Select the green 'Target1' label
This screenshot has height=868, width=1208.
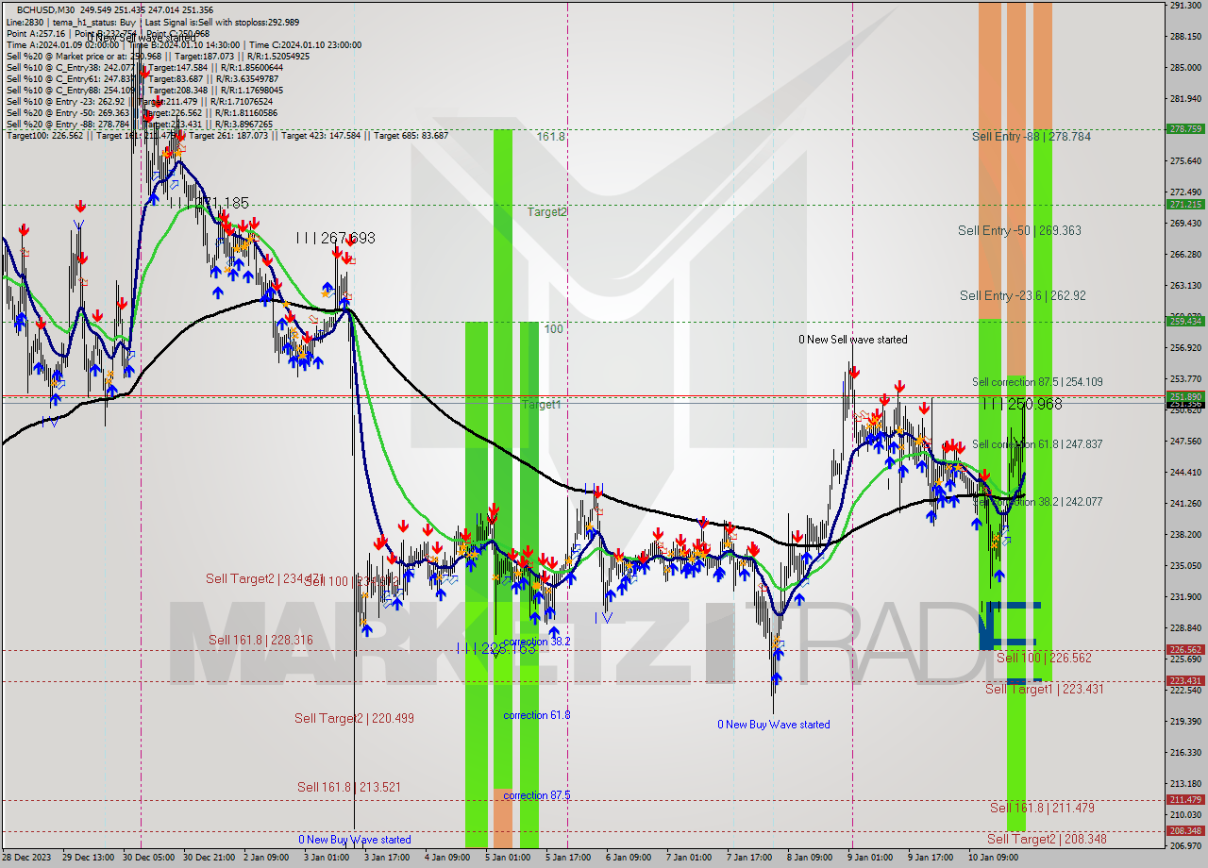(x=542, y=405)
